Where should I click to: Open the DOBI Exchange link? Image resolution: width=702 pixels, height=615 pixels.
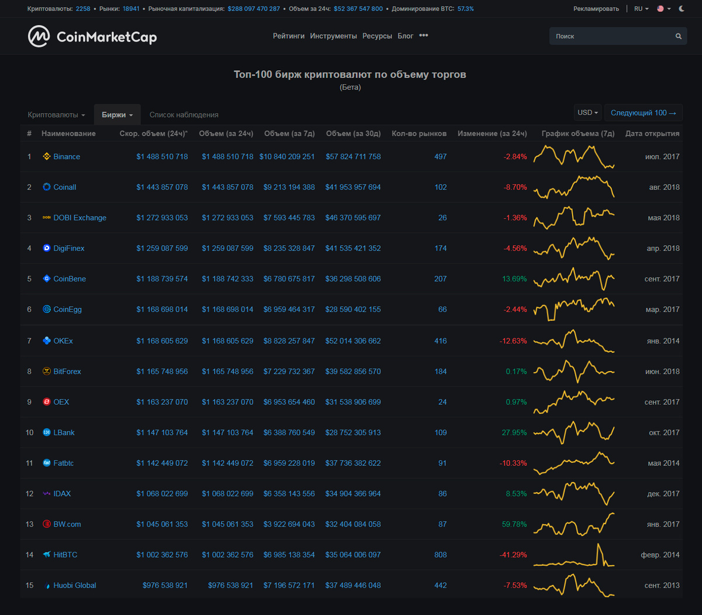tap(80, 217)
